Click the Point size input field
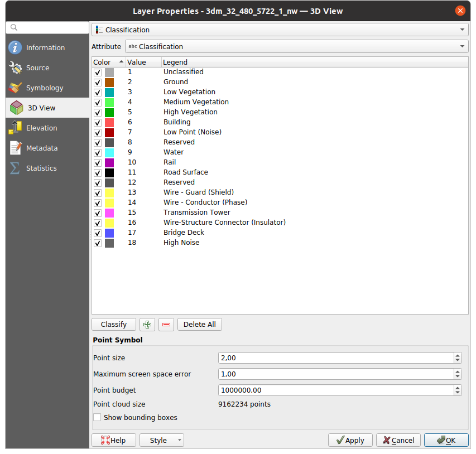Viewport: 476px width, 454px height. (x=336, y=358)
